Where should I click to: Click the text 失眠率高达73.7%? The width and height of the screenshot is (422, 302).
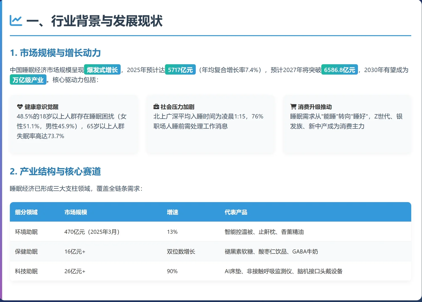(40, 136)
